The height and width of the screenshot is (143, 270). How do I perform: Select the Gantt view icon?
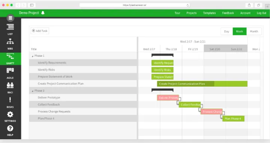(10, 56)
